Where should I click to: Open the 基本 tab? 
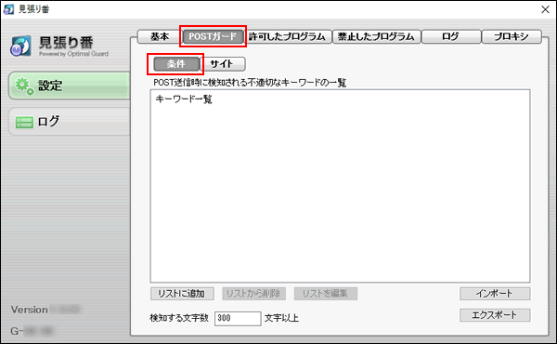[160, 36]
